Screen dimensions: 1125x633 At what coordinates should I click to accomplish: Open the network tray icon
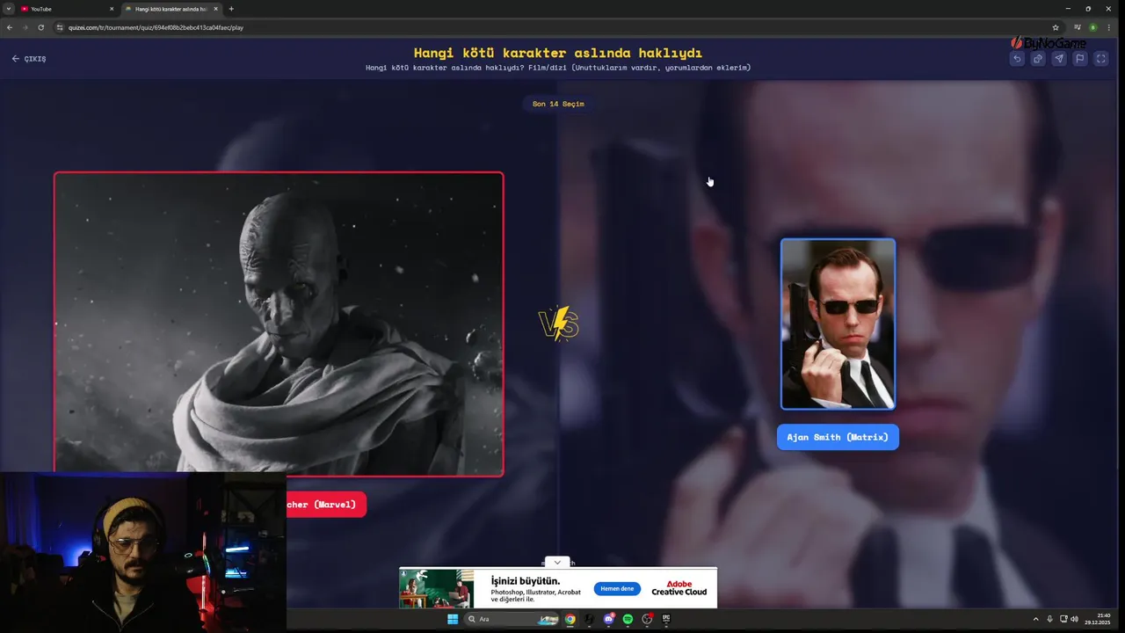(x=1063, y=619)
